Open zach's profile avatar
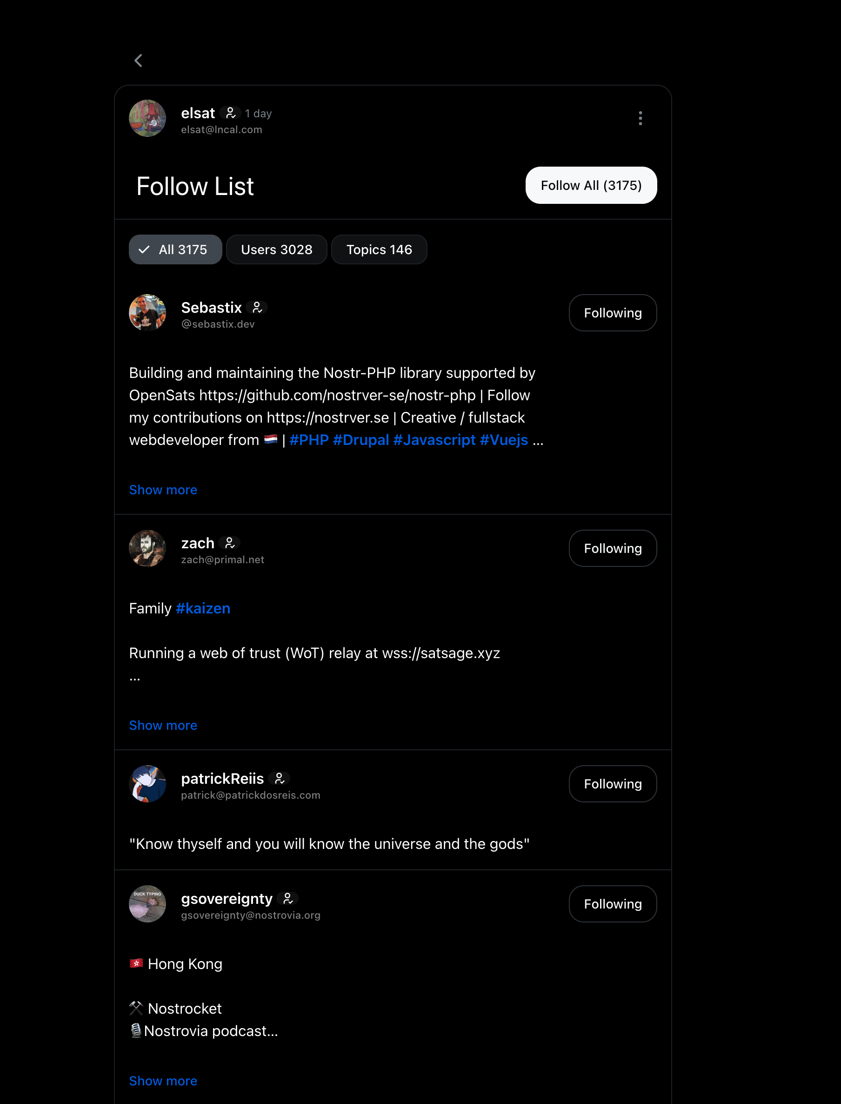This screenshot has width=841, height=1104. click(x=147, y=548)
